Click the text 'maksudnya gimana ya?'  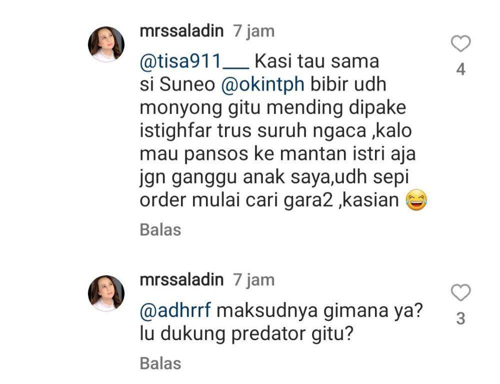tap(319, 311)
